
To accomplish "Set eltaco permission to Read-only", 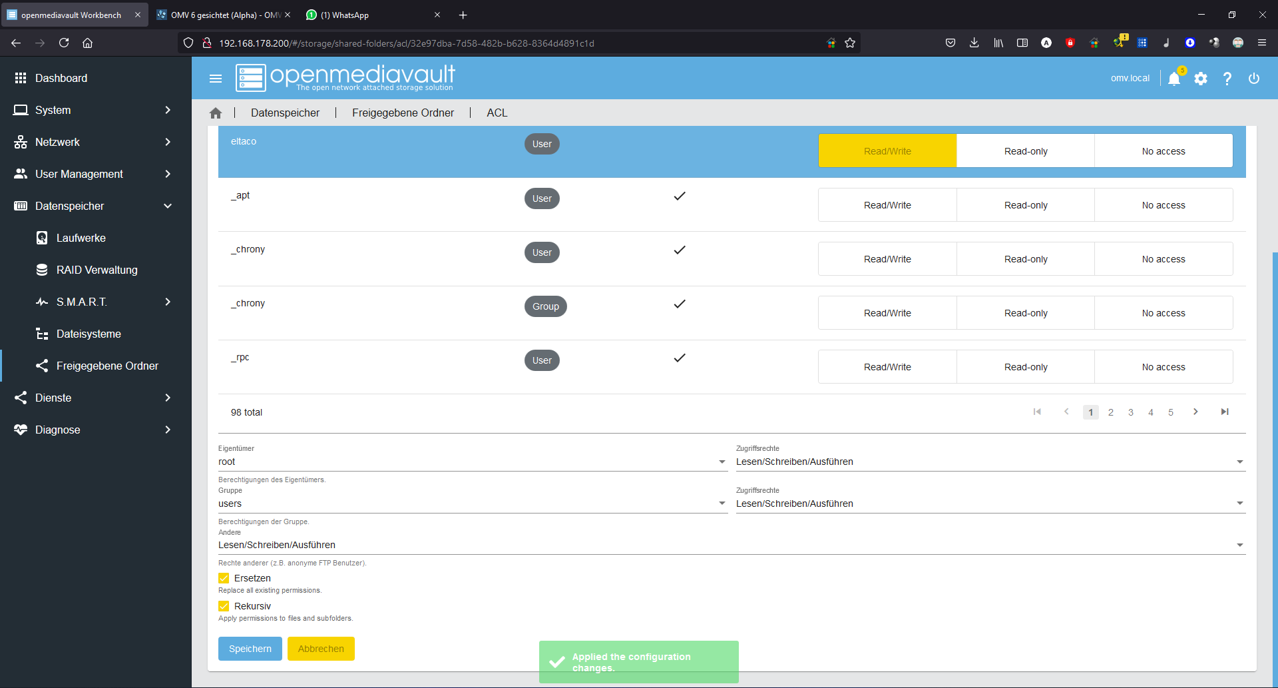I will (1026, 151).
